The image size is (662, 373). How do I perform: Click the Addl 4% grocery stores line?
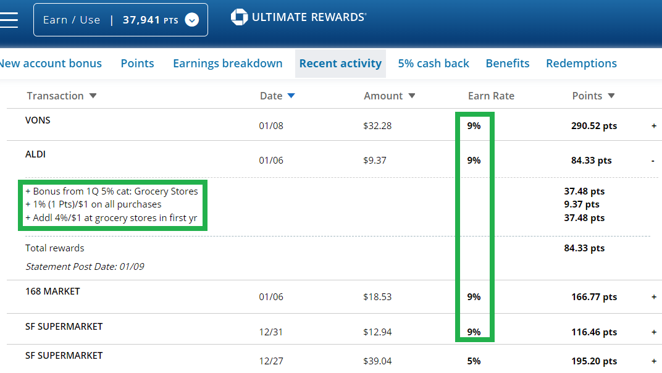111,218
